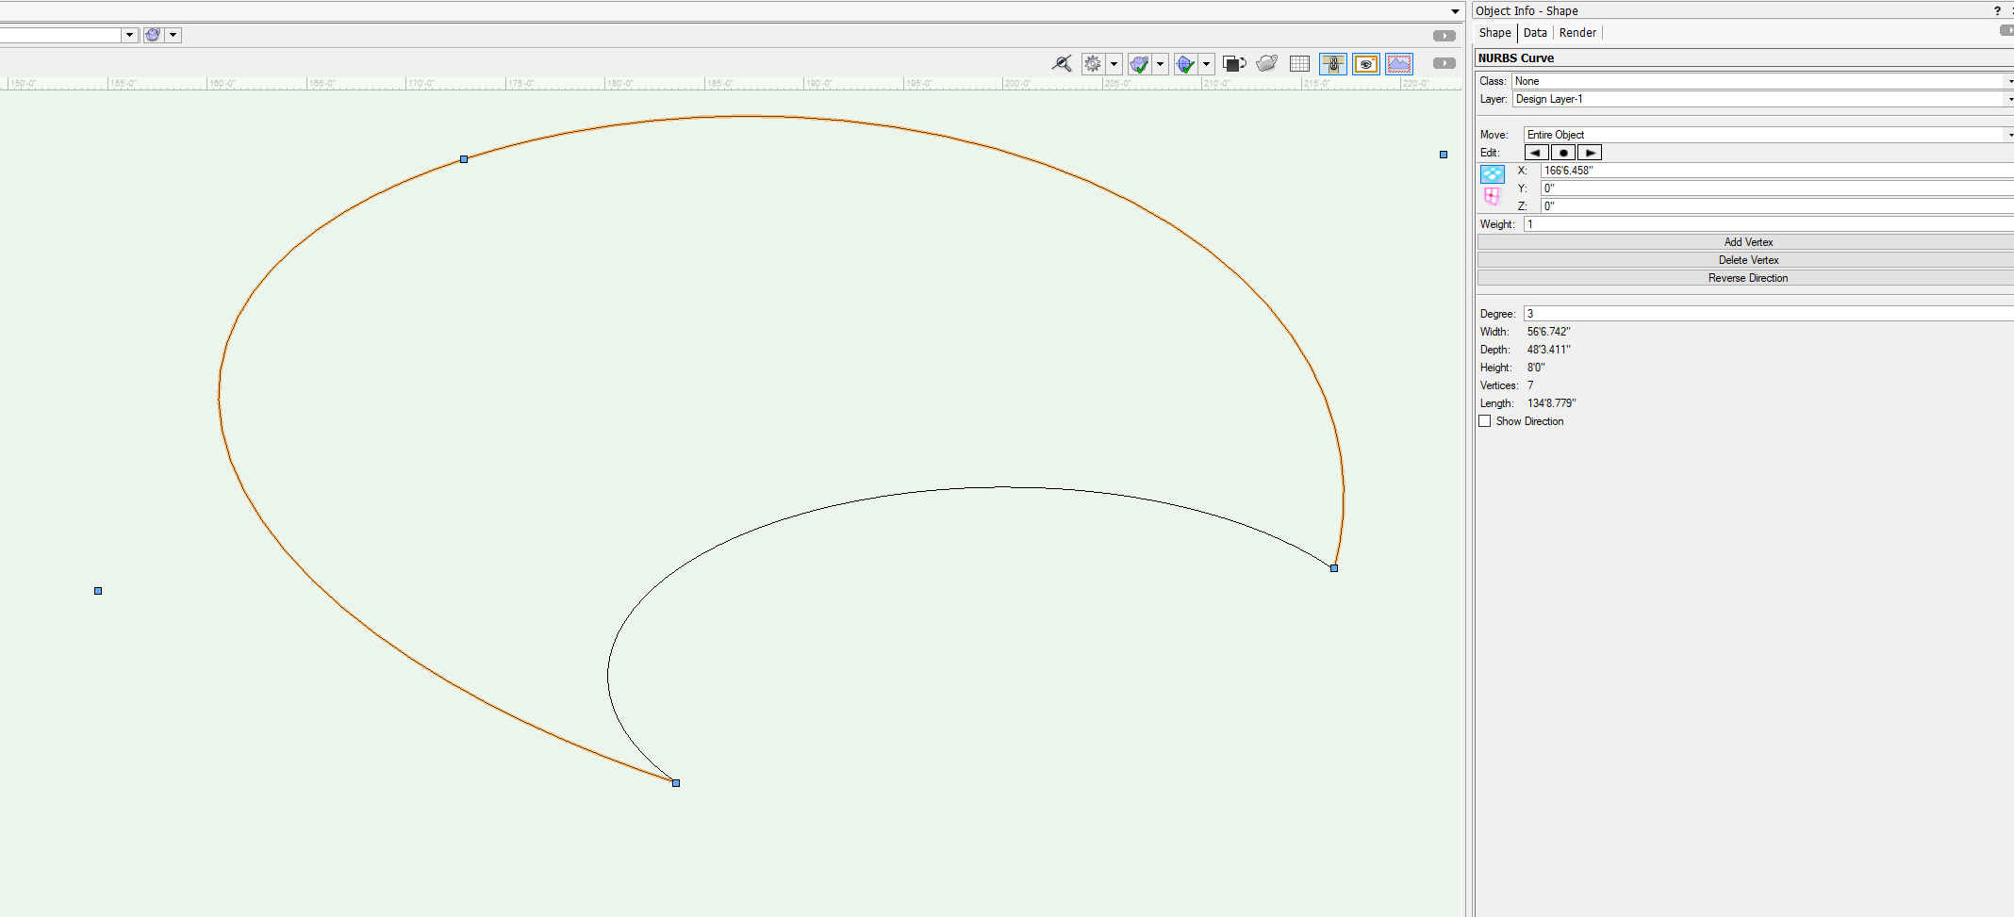Viewport: 2014px width, 917px height.
Task: Select the bottom curve endpoint handle
Action: 676,783
